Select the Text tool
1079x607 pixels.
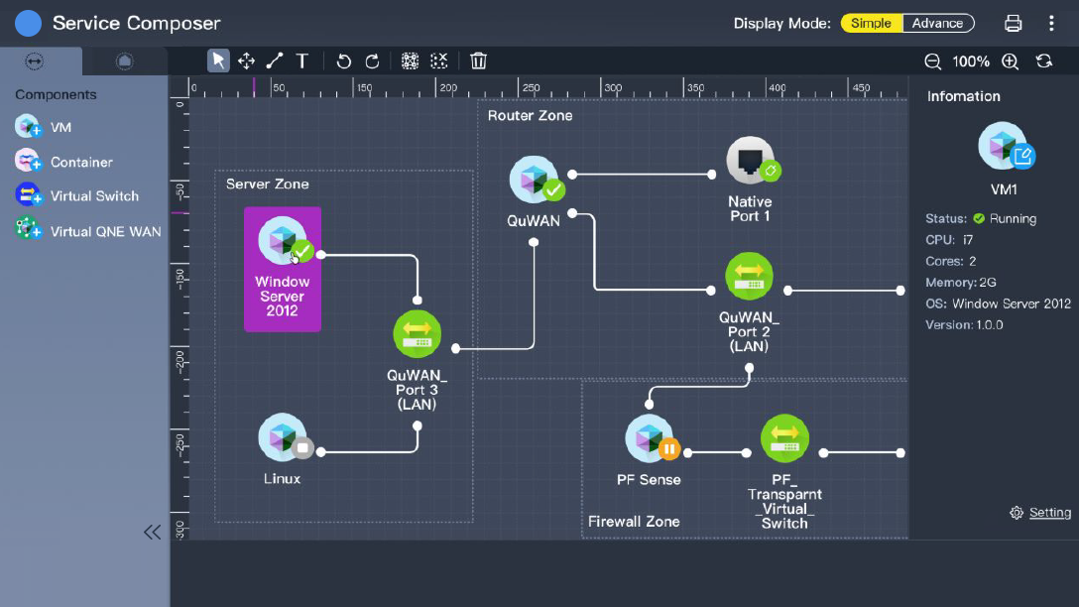coord(302,61)
